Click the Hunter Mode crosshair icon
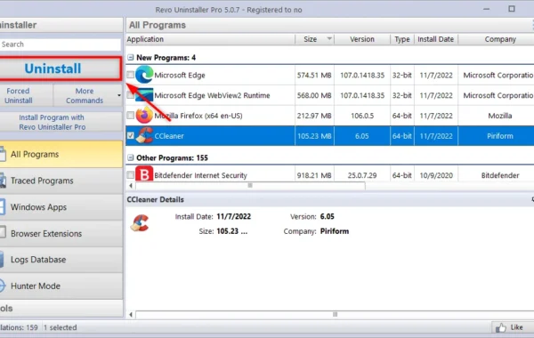 pyautogui.click(x=2, y=286)
